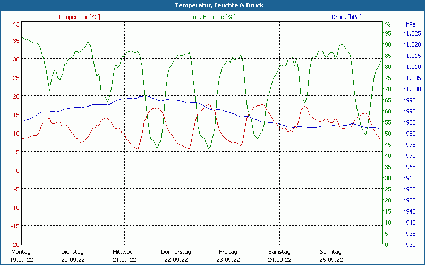Click the pressure axis value '965'
Image resolution: width=425 pixels, height=265 pixels.
(x=411, y=167)
